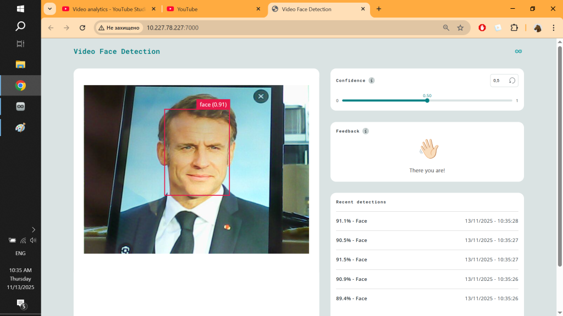
Task: Open Chrome's three-dot menu
Action: pyautogui.click(x=553, y=28)
